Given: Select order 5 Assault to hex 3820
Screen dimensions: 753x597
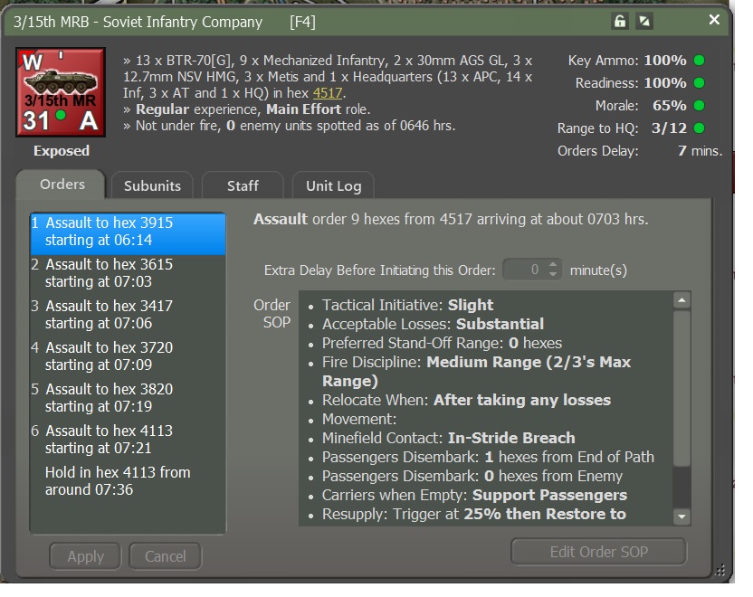Looking at the screenshot, I should coord(128,398).
